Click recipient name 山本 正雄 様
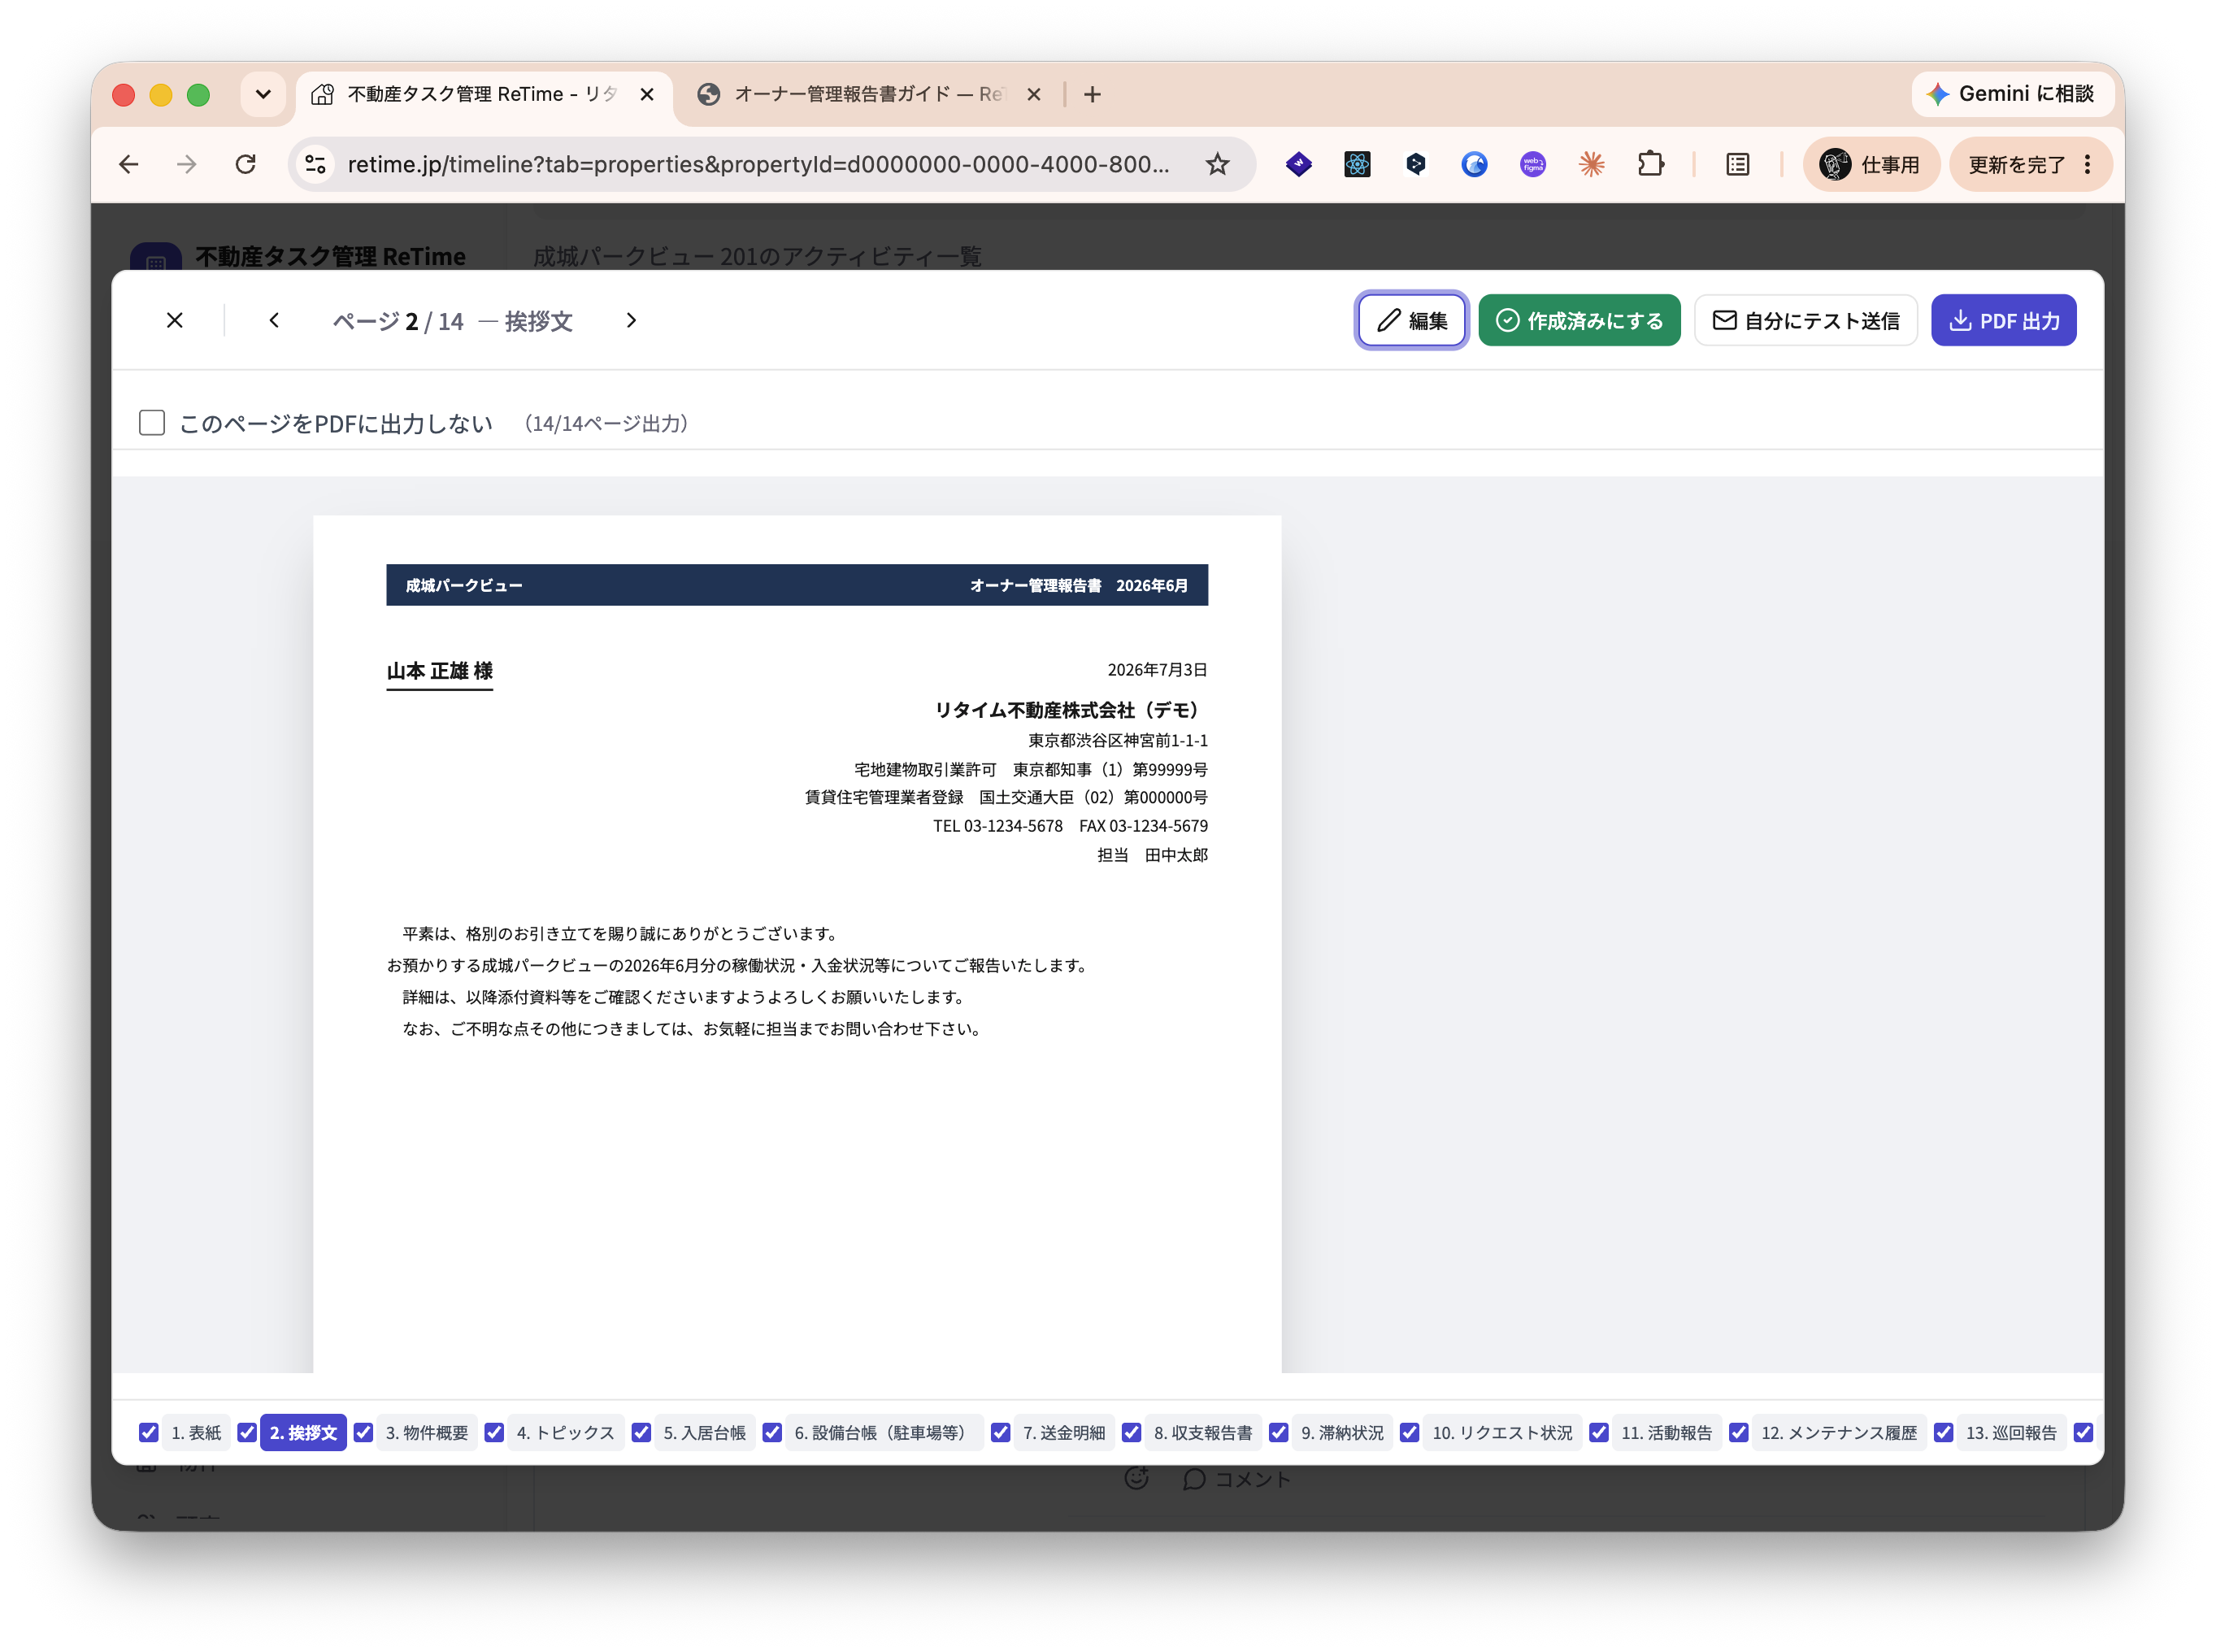Screen dimensions: 2216x1652 [x=439, y=671]
